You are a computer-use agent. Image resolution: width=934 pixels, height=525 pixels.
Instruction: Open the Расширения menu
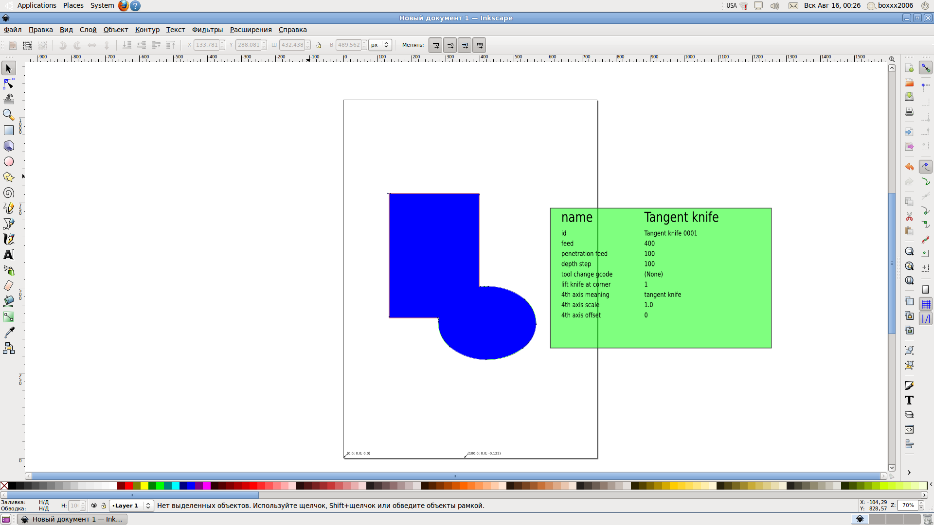[x=251, y=30]
